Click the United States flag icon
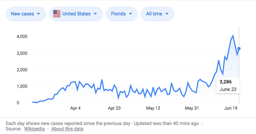 coord(57,14)
